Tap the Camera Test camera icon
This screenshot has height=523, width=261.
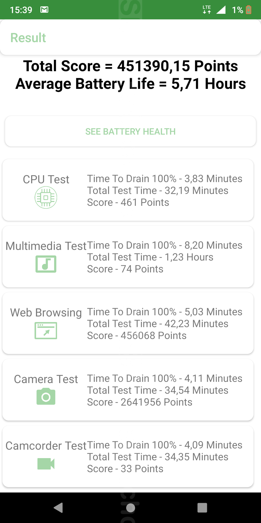(46, 397)
